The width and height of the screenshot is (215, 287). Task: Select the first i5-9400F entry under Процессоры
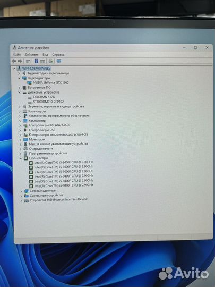[x=64, y=162]
